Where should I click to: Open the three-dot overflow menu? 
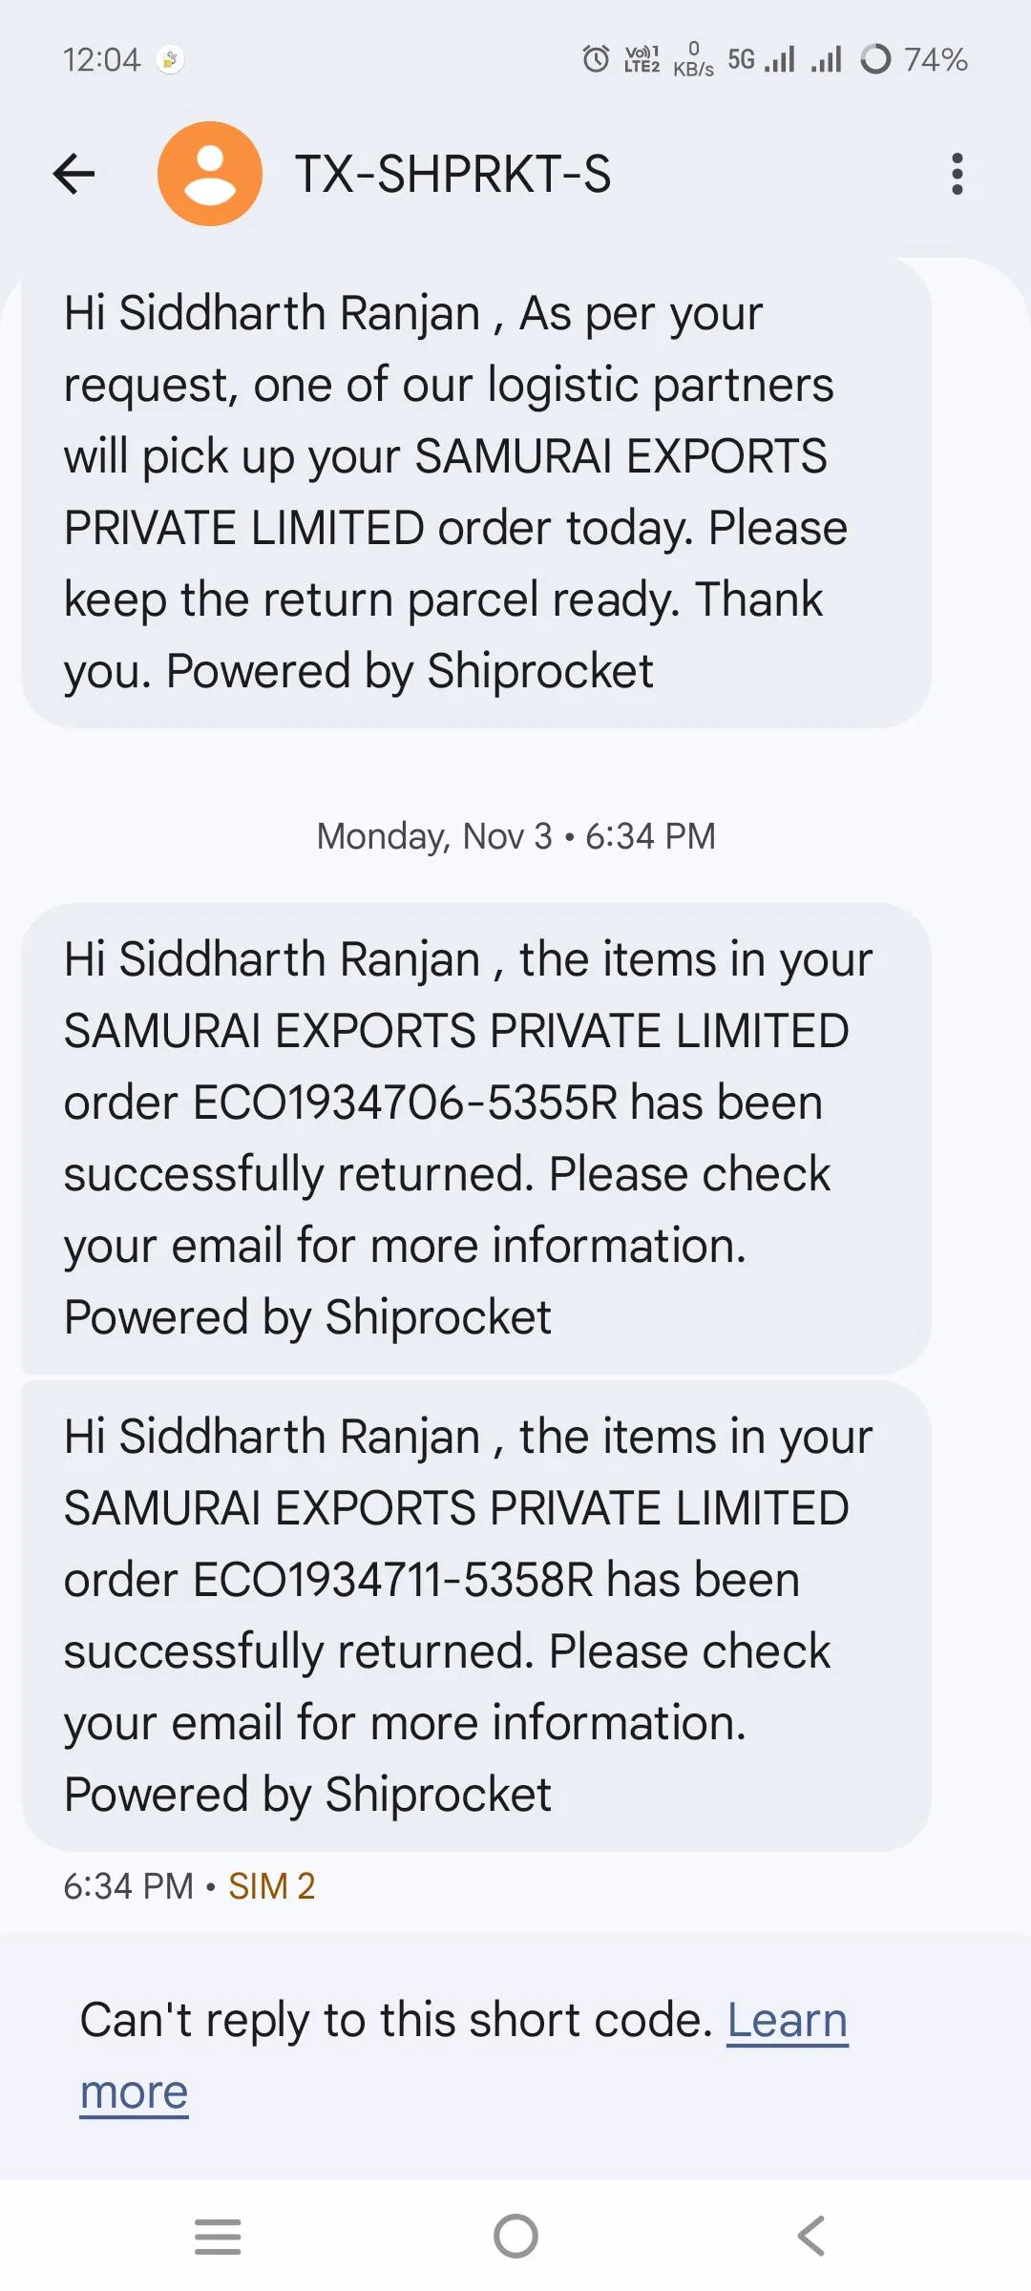(957, 174)
